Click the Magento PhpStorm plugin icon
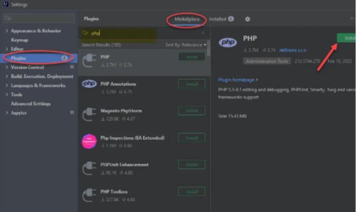The height and width of the screenshot is (212, 356). pos(89,114)
